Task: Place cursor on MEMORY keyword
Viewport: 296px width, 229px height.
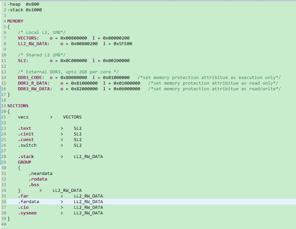Action: click(15, 21)
